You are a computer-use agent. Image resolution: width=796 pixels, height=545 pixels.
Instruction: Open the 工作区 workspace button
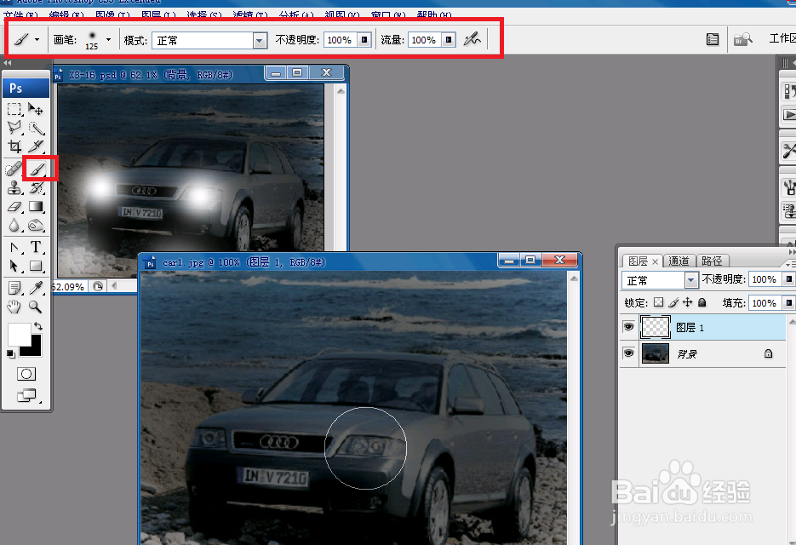point(782,38)
